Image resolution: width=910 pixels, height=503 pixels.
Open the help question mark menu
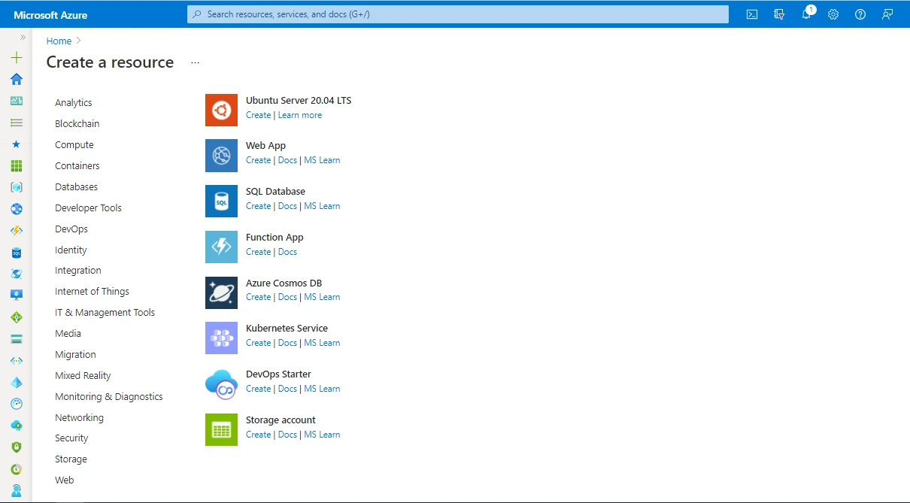[860, 14]
